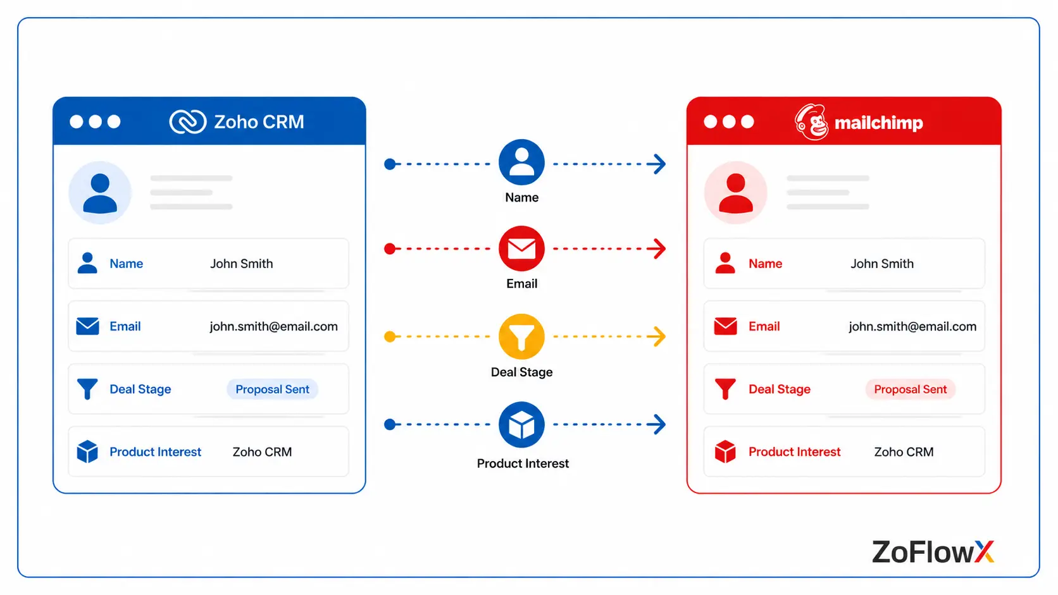
Task: Click the red Name person icon in Mailchimp
Action: pos(725,263)
